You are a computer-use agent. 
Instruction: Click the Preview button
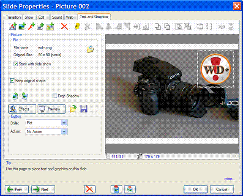tap(52, 109)
